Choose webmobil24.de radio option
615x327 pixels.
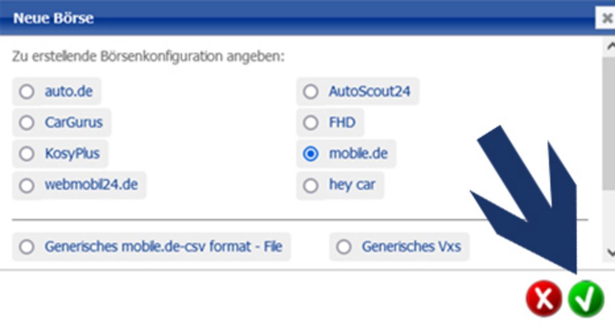pos(26,185)
